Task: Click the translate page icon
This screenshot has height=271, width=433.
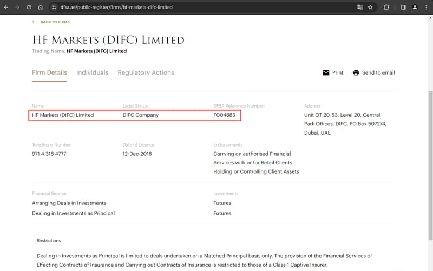Action: click(359, 8)
